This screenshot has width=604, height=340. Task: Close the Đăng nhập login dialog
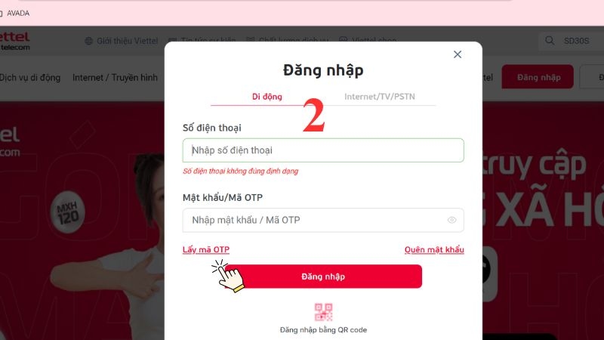458,54
